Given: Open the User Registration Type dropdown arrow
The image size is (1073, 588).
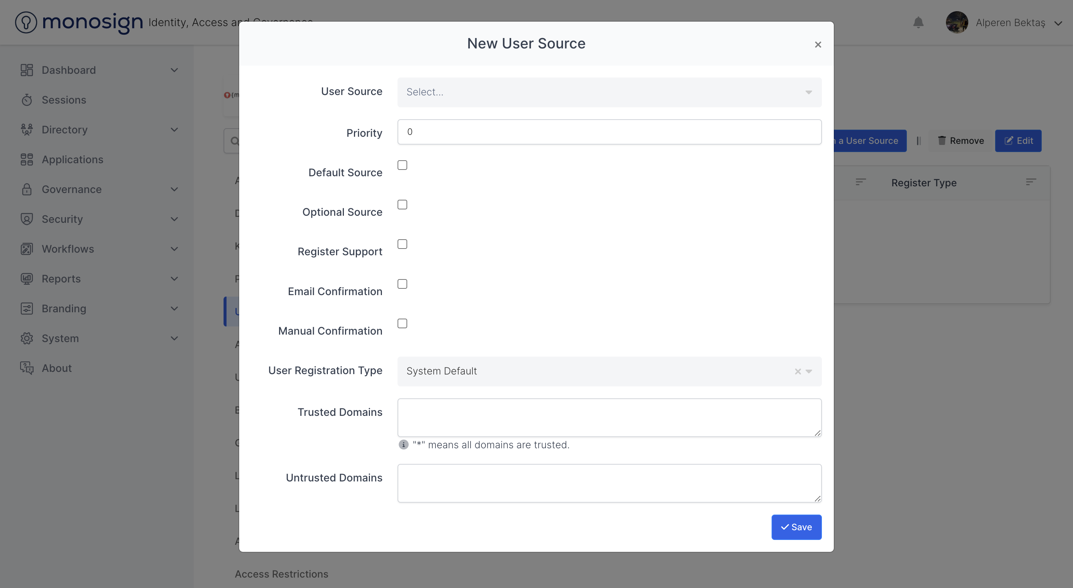Looking at the screenshot, I should click(x=808, y=371).
